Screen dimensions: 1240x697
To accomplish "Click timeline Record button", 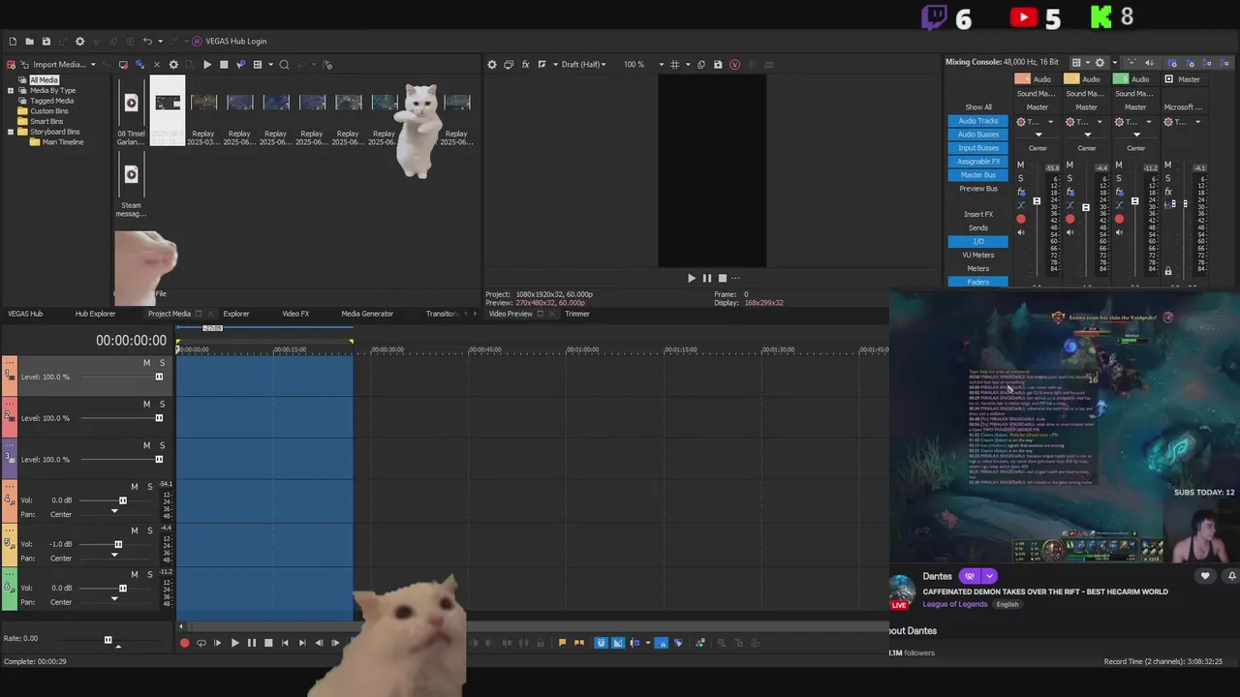I will coord(184,643).
